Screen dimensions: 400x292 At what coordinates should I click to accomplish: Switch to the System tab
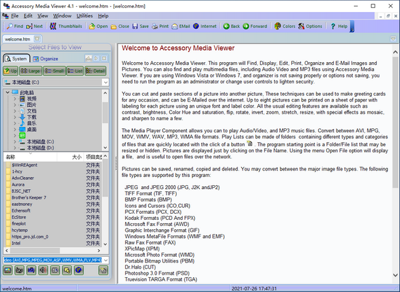tap(17, 59)
